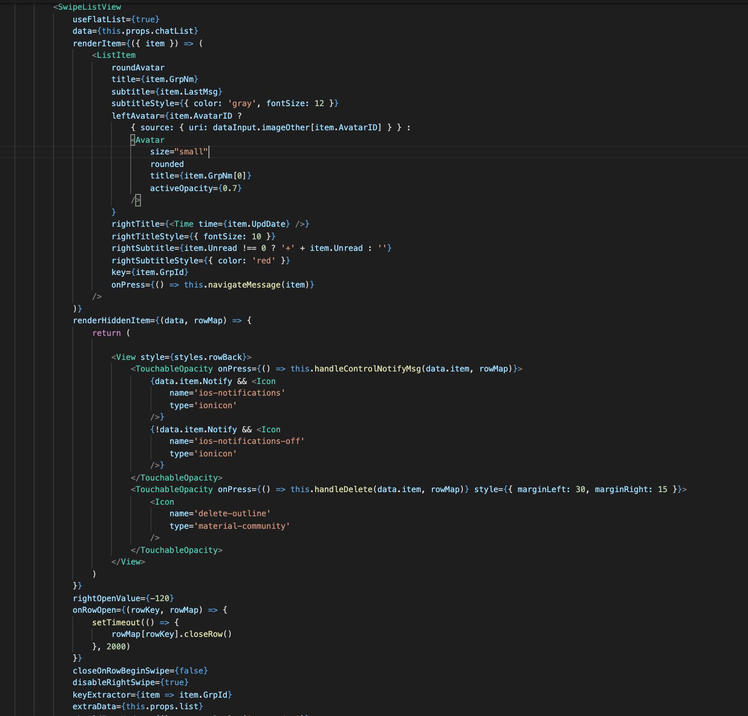Click the ios-notifications-off string

pos(250,441)
